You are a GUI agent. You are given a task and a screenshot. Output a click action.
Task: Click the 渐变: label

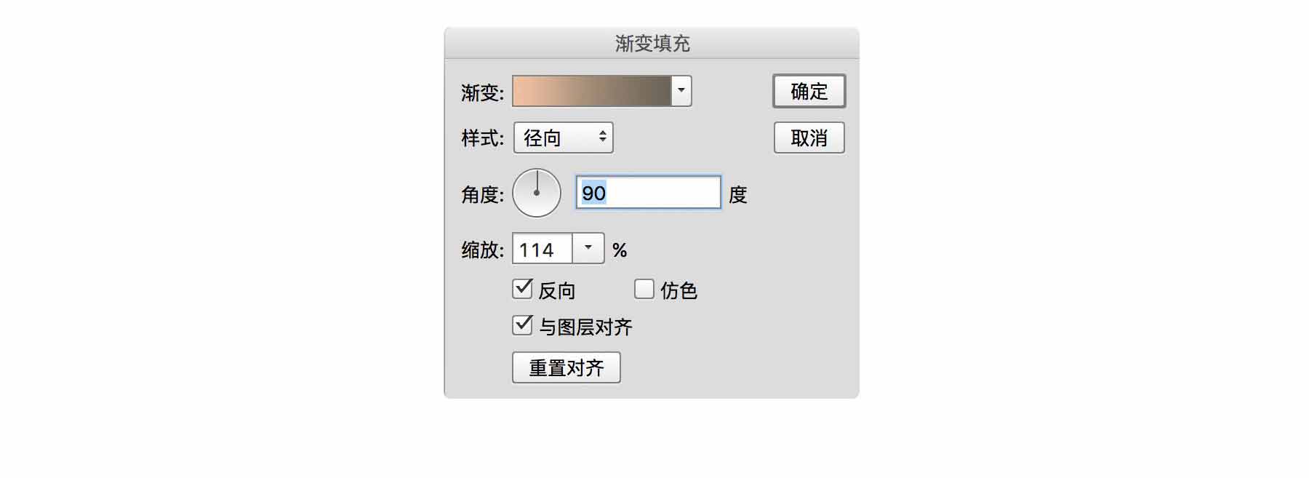click(482, 93)
